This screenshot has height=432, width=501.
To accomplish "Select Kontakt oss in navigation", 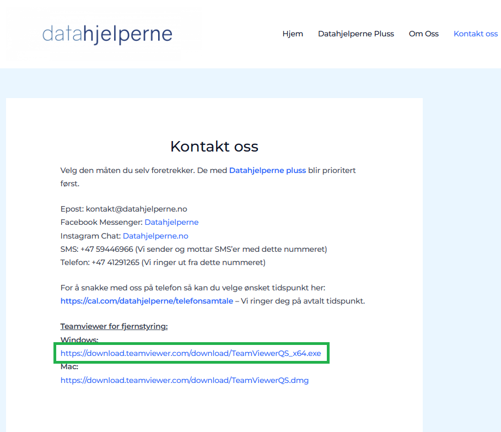I will point(476,34).
